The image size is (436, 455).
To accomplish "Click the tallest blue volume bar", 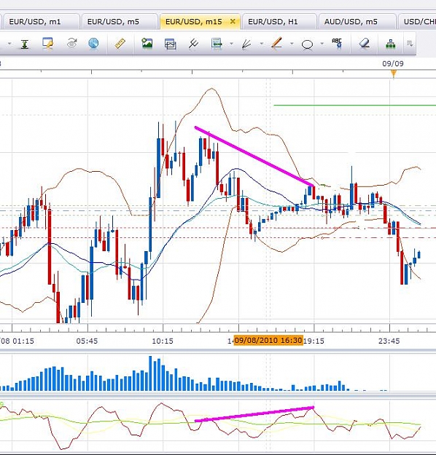I will 150,373.
